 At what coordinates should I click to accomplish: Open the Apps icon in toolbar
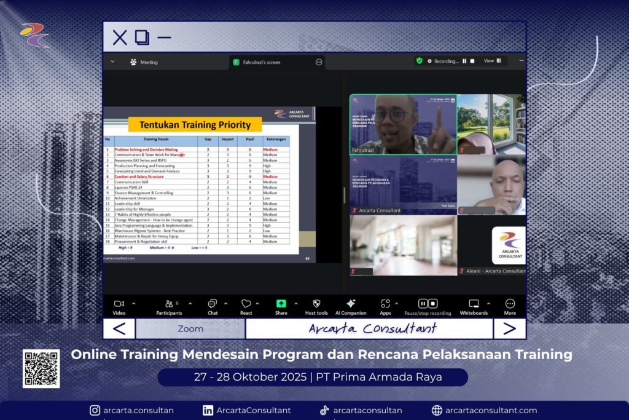click(385, 304)
